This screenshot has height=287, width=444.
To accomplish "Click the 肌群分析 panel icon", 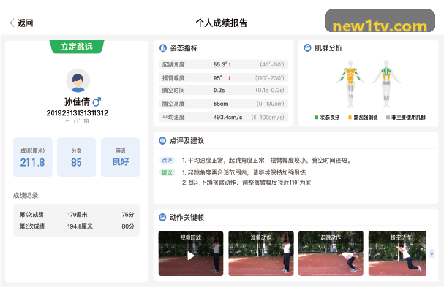I will tap(307, 48).
